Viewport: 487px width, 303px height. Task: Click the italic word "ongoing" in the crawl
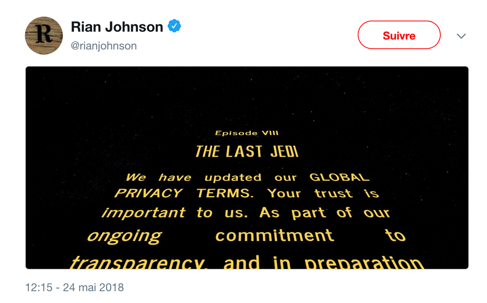124,236
